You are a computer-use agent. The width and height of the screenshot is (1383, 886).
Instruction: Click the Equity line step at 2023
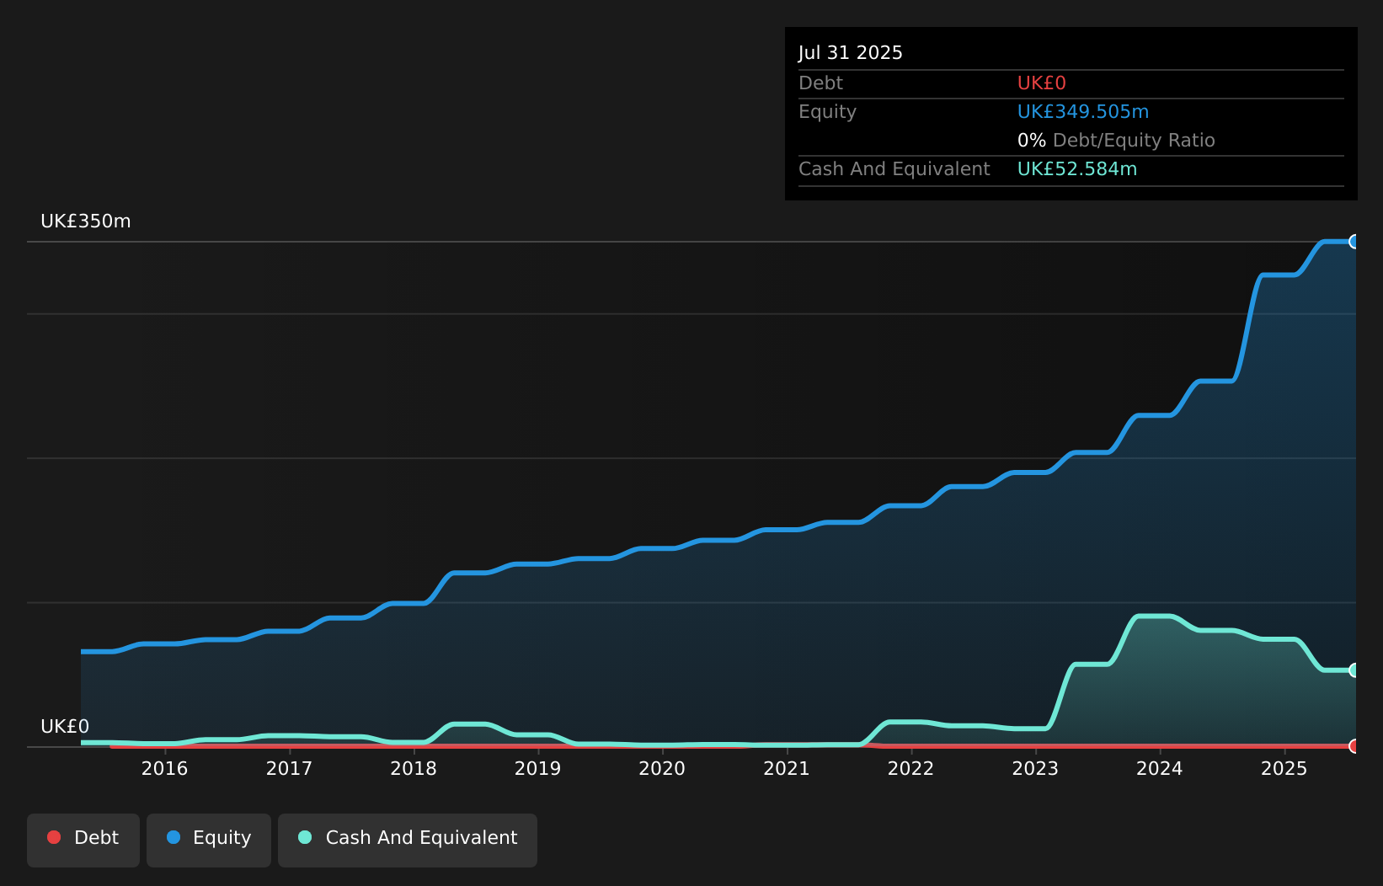(x=1037, y=473)
